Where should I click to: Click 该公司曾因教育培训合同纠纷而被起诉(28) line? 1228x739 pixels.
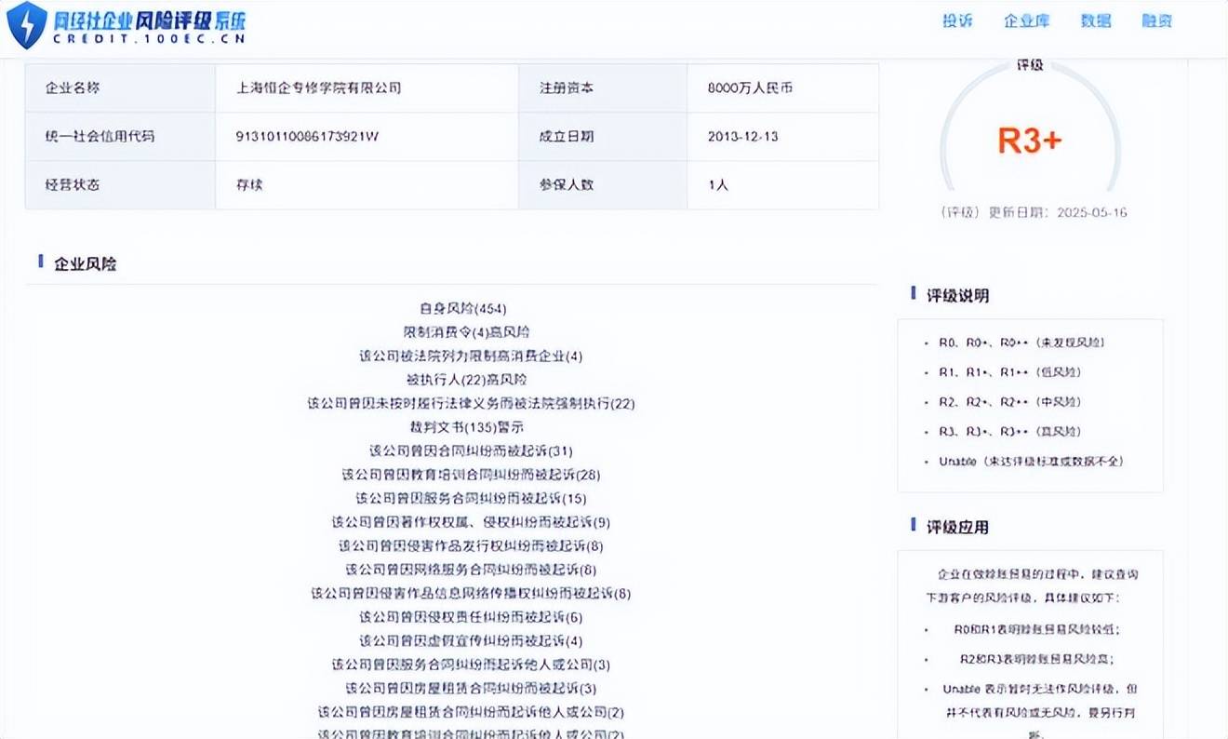471,475
